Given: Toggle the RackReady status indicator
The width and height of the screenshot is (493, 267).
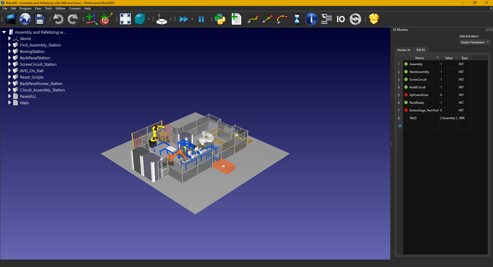Looking at the screenshot, I should tap(406, 103).
